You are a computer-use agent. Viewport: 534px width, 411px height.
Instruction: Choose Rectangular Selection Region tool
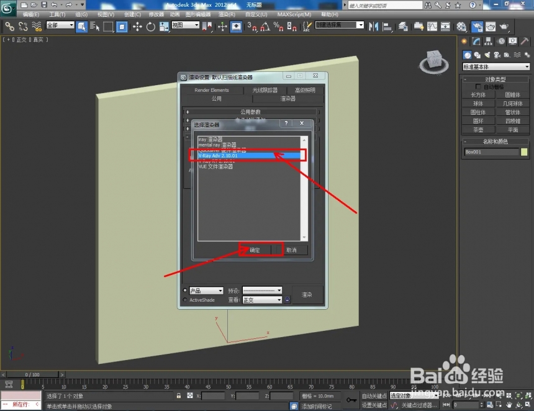[108, 27]
